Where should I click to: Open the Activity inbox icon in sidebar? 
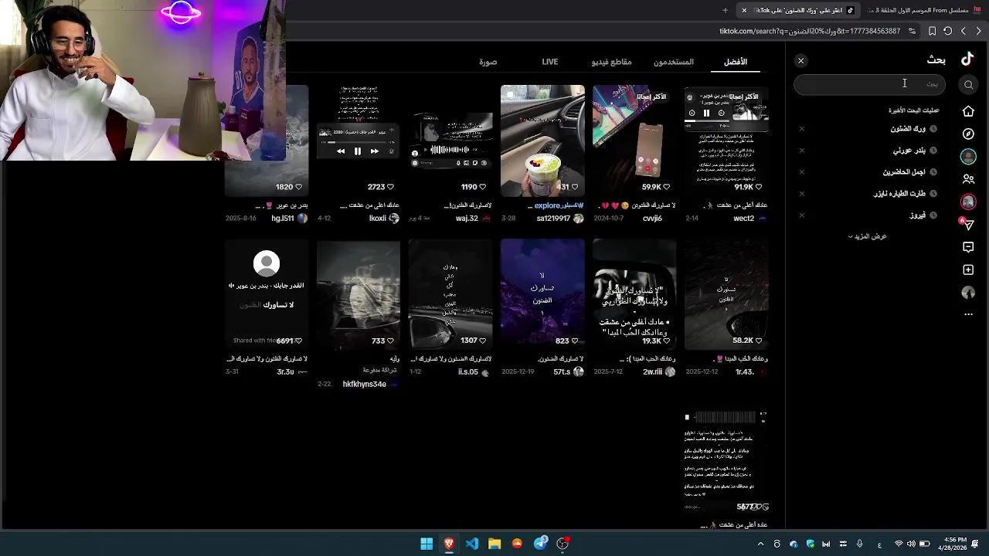pos(968,247)
